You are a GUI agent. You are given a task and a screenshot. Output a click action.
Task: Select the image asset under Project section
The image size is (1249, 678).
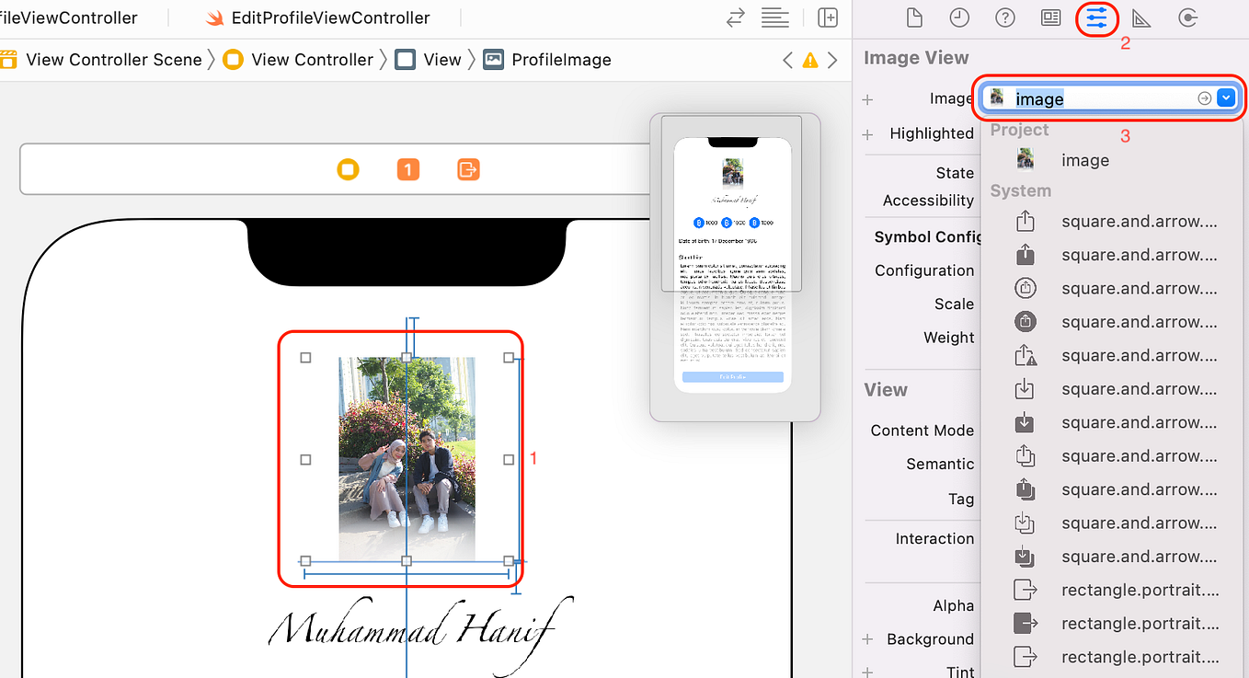[1085, 159]
